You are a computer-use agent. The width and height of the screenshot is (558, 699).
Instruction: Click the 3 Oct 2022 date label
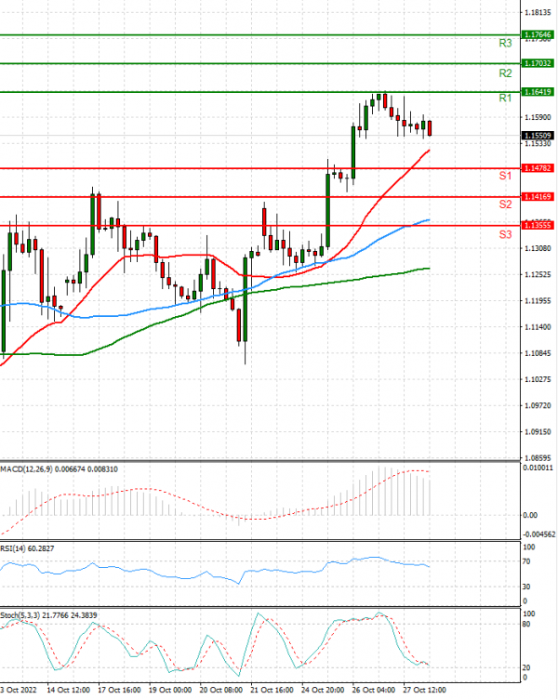coord(19,690)
